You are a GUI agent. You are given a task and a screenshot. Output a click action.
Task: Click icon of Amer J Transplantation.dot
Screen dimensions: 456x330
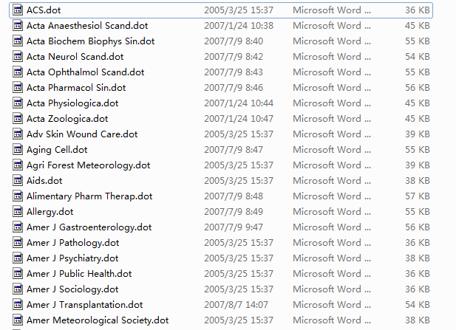pos(18,305)
